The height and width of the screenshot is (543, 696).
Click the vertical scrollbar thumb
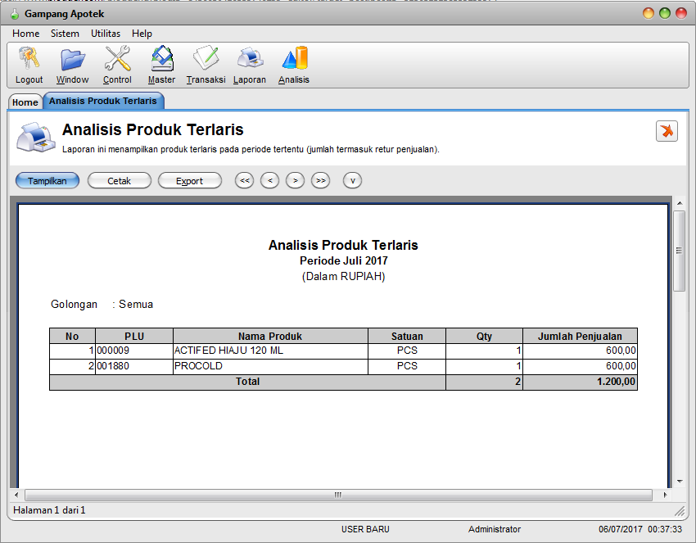coord(679,251)
